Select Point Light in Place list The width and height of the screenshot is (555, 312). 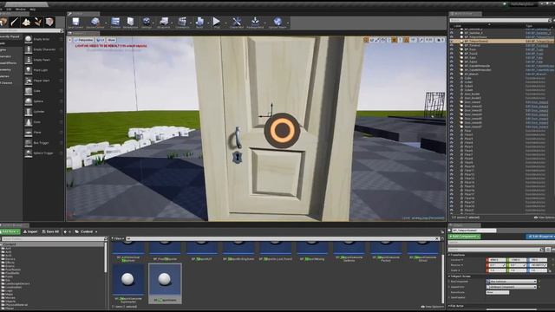pyautogui.click(x=44, y=70)
